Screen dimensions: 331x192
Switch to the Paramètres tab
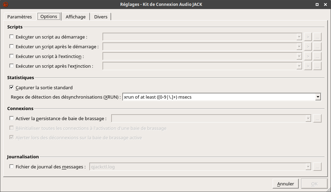(19, 17)
